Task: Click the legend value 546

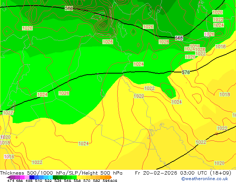Action: click(x=67, y=181)
